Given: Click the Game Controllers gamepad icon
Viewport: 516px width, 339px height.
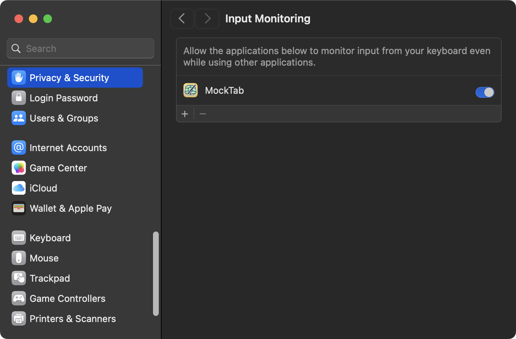Looking at the screenshot, I should pyautogui.click(x=19, y=298).
